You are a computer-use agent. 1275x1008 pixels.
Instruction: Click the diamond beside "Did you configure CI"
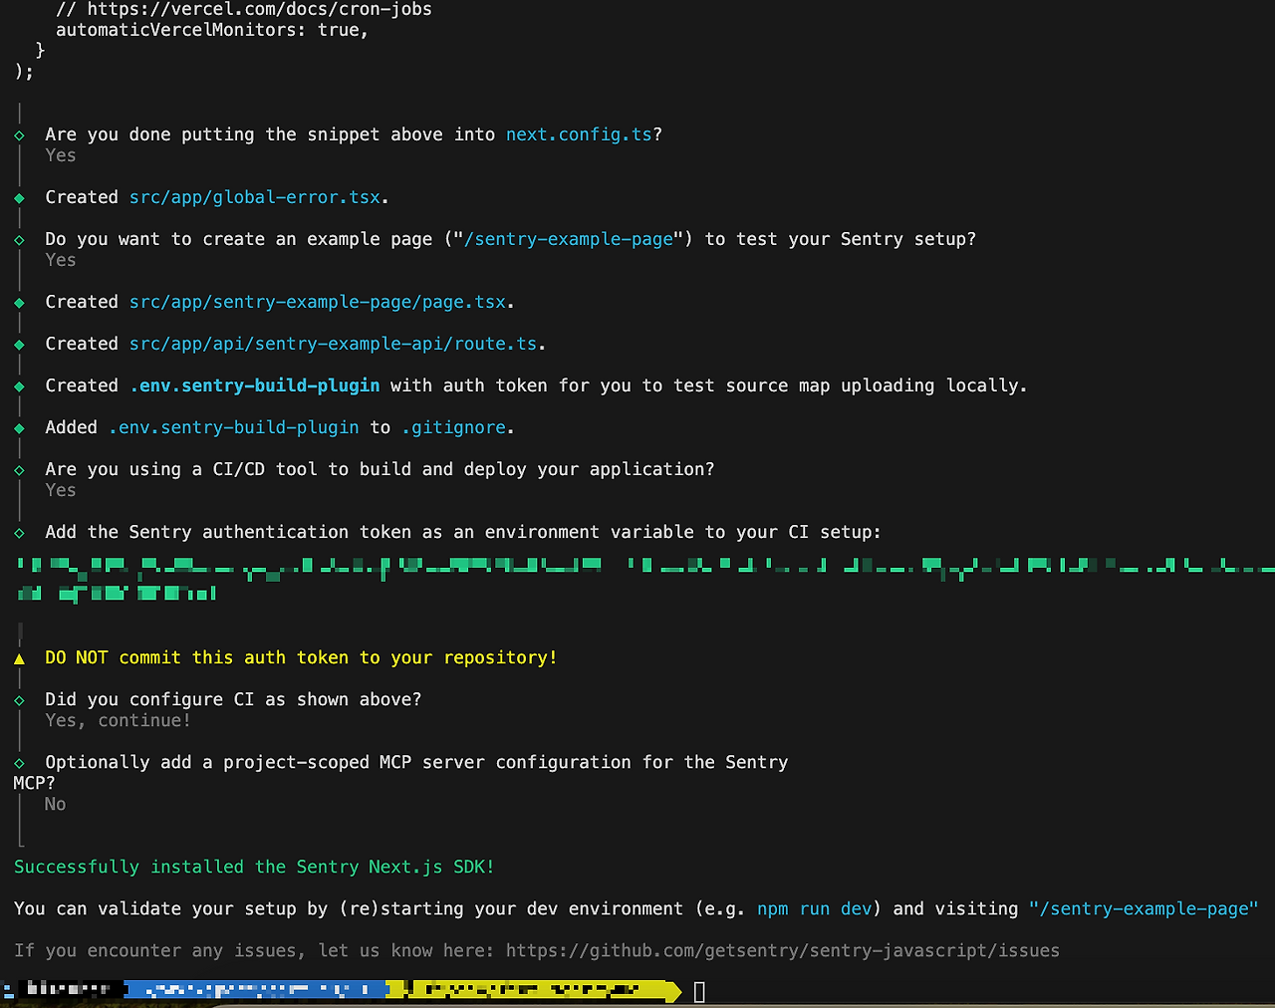[x=19, y=699]
